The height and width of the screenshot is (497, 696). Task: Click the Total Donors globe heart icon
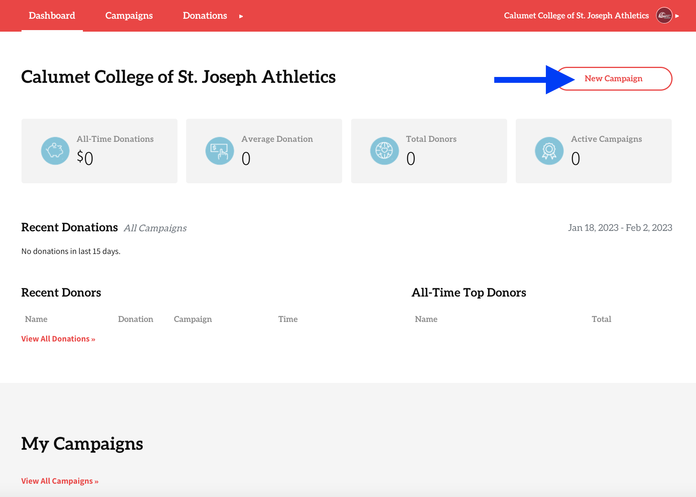(x=384, y=151)
